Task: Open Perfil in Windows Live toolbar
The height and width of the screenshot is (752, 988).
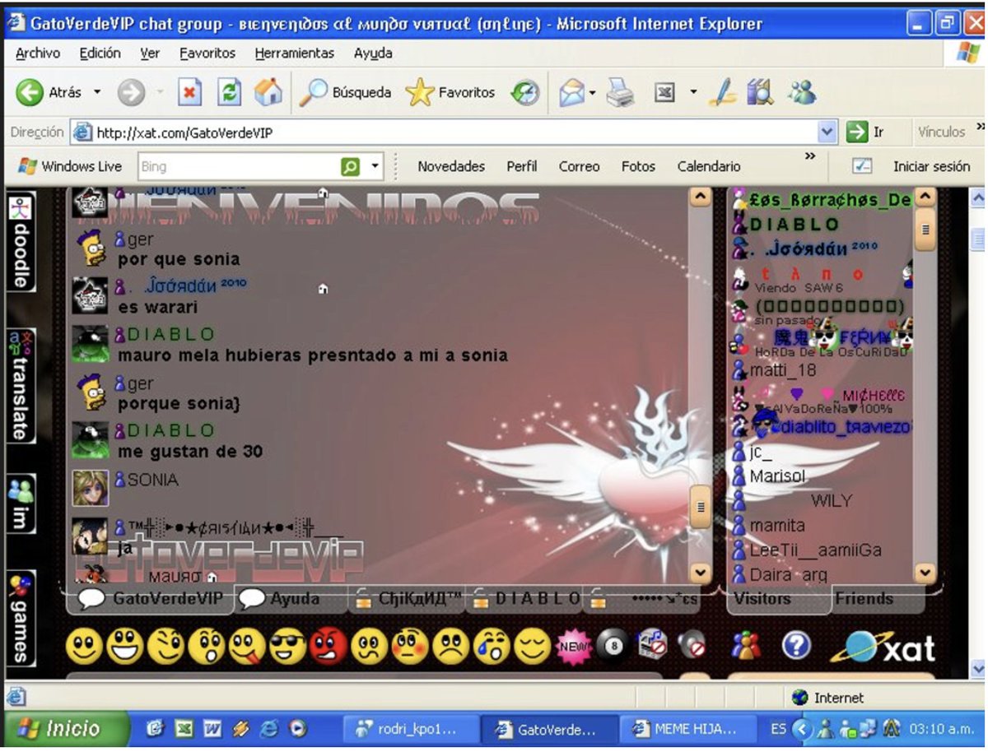Action: (x=522, y=166)
